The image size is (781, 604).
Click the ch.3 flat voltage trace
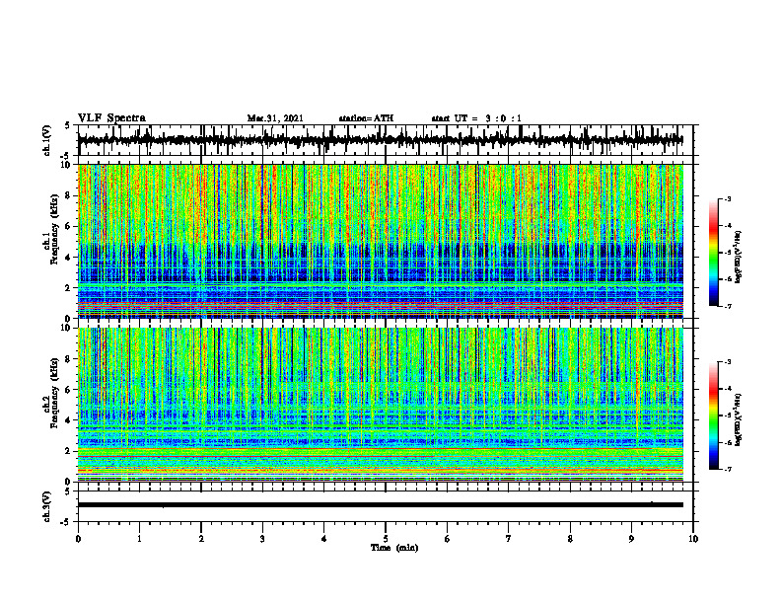point(380,505)
